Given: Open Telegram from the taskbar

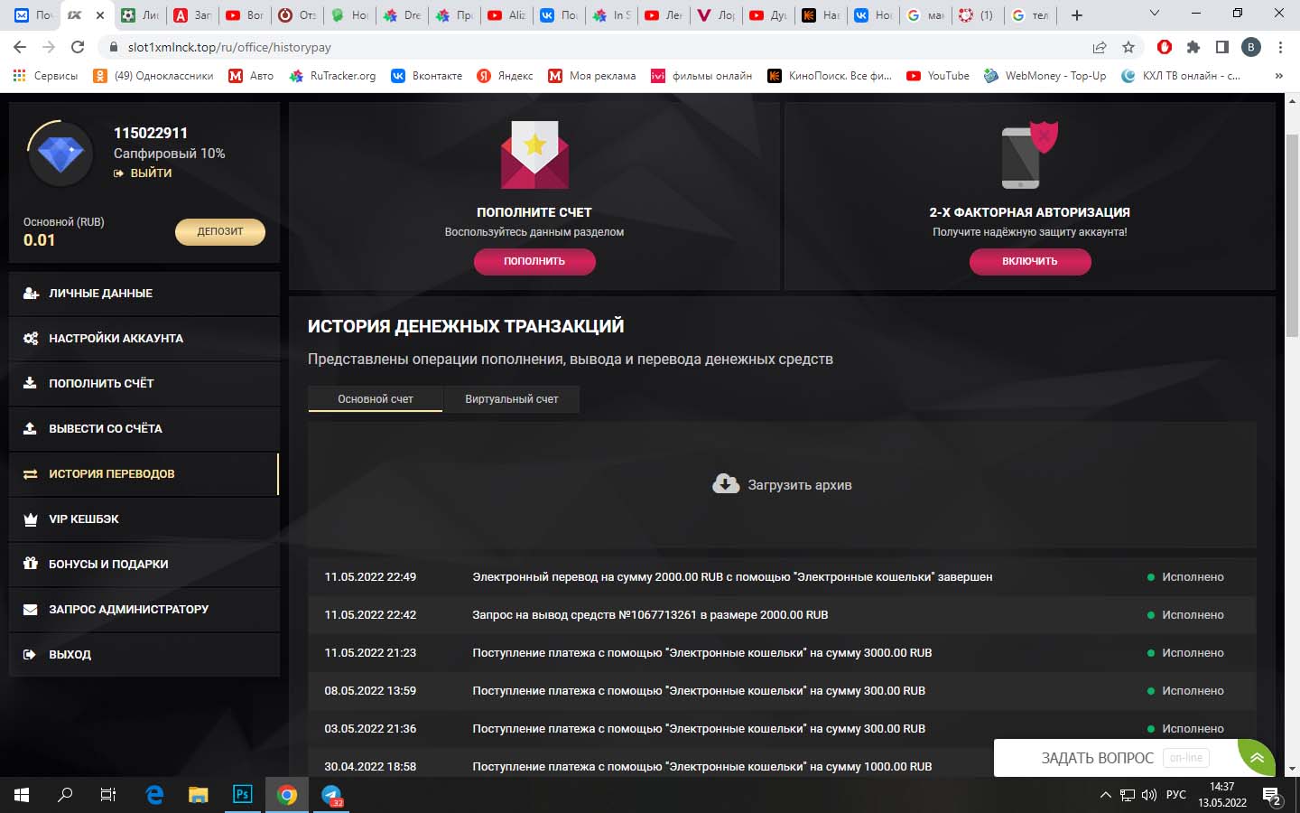Looking at the screenshot, I should point(331,795).
